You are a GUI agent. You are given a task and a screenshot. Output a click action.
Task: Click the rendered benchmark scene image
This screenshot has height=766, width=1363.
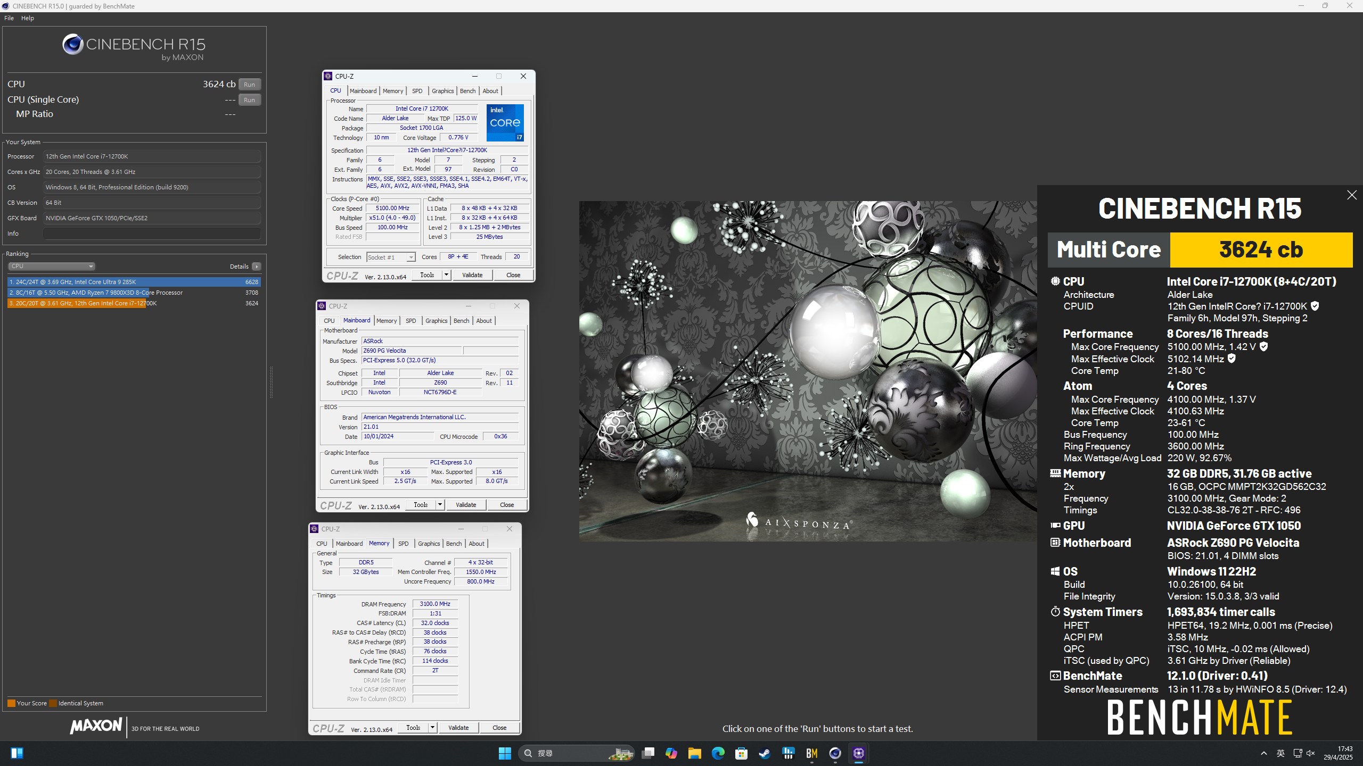808,371
